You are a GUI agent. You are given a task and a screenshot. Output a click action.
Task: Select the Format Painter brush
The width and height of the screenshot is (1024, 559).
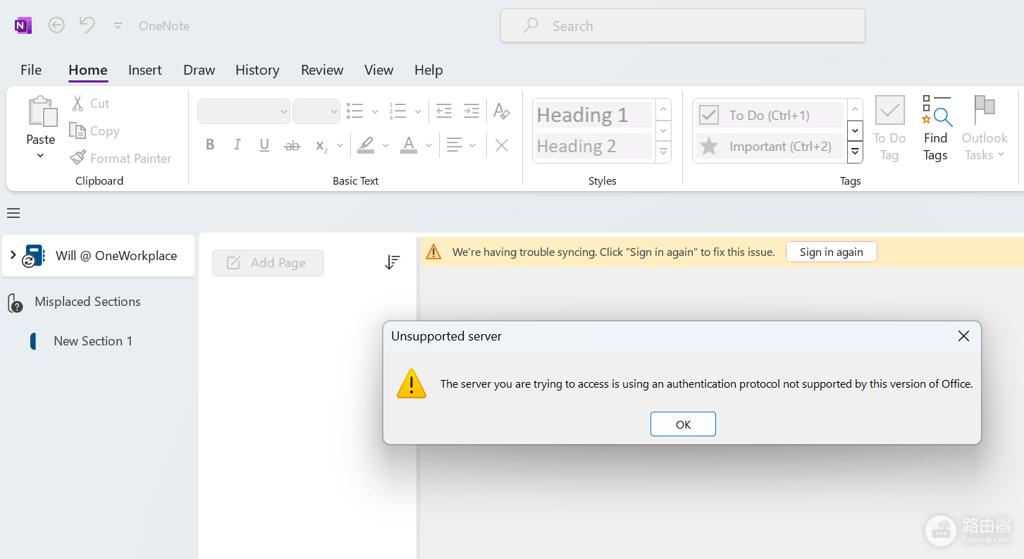(78, 158)
